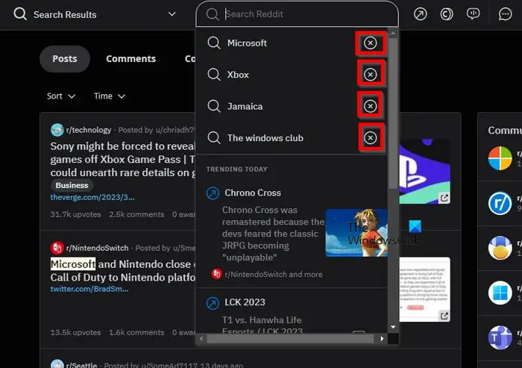Open the Reddit Talk microphone bubble icon

click(473, 13)
